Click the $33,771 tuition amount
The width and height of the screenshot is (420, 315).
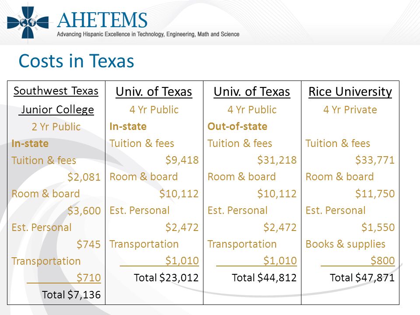point(375,160)
